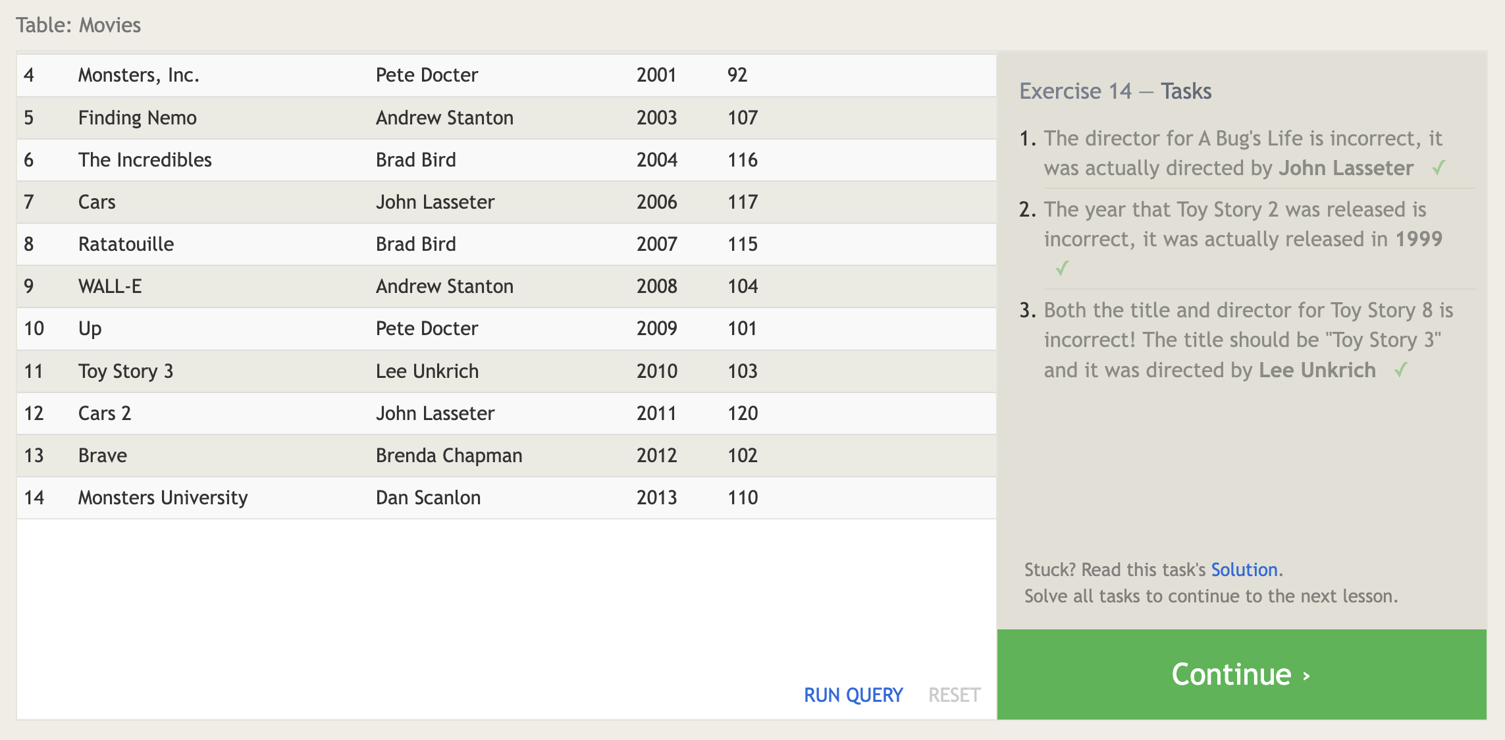Click the checkmark beside the John Lasseter task
This screenshot has width=1505, height=740.
coord(1439,168)
